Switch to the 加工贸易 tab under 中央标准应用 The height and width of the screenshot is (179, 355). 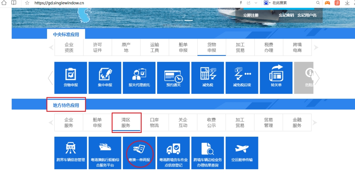point(240,48)
